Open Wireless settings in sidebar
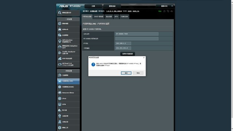The height and width of the screenshot is (131, 233). (x=68, y=75)
